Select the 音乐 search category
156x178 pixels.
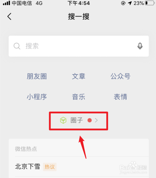point(79,97)
